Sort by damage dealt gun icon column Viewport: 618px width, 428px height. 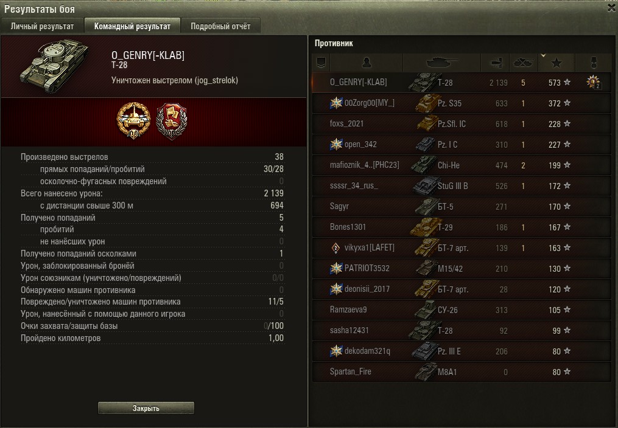click(x=496, y=63)
